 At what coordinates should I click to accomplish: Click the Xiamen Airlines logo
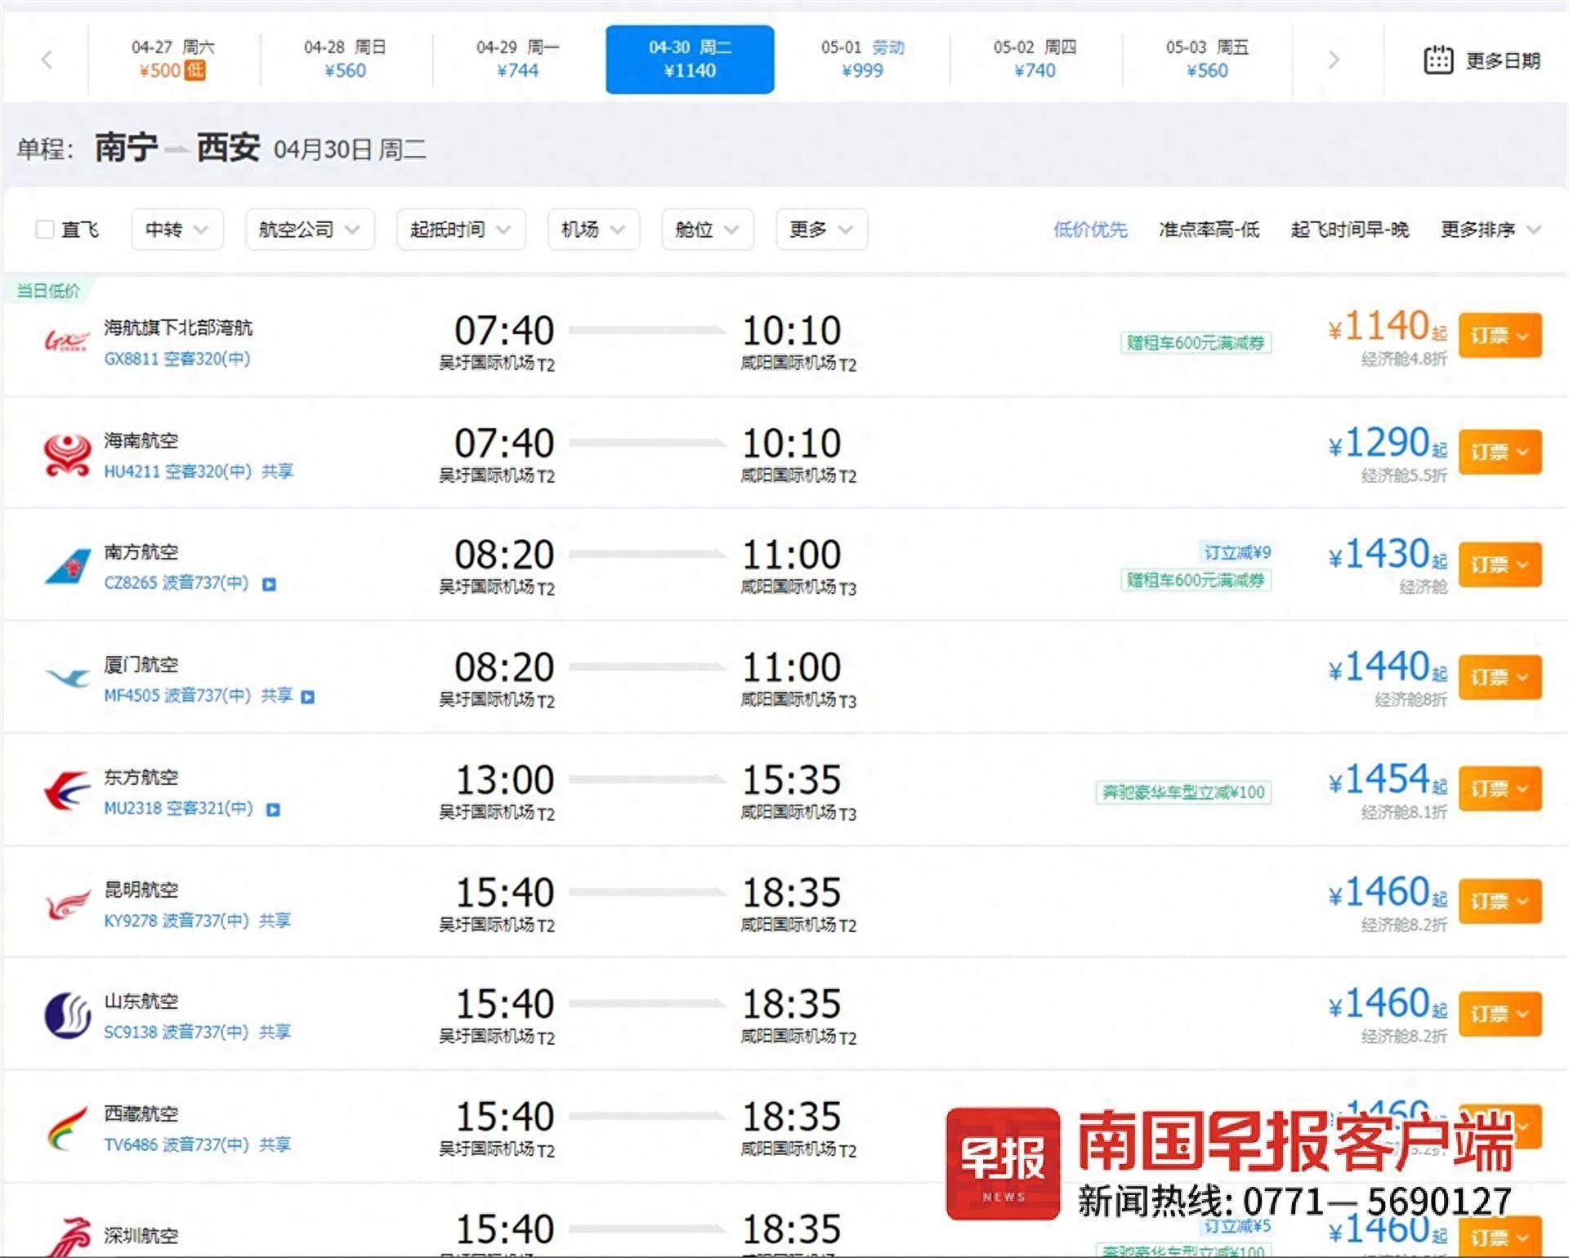pyautogui.click(x=67, y=677)
